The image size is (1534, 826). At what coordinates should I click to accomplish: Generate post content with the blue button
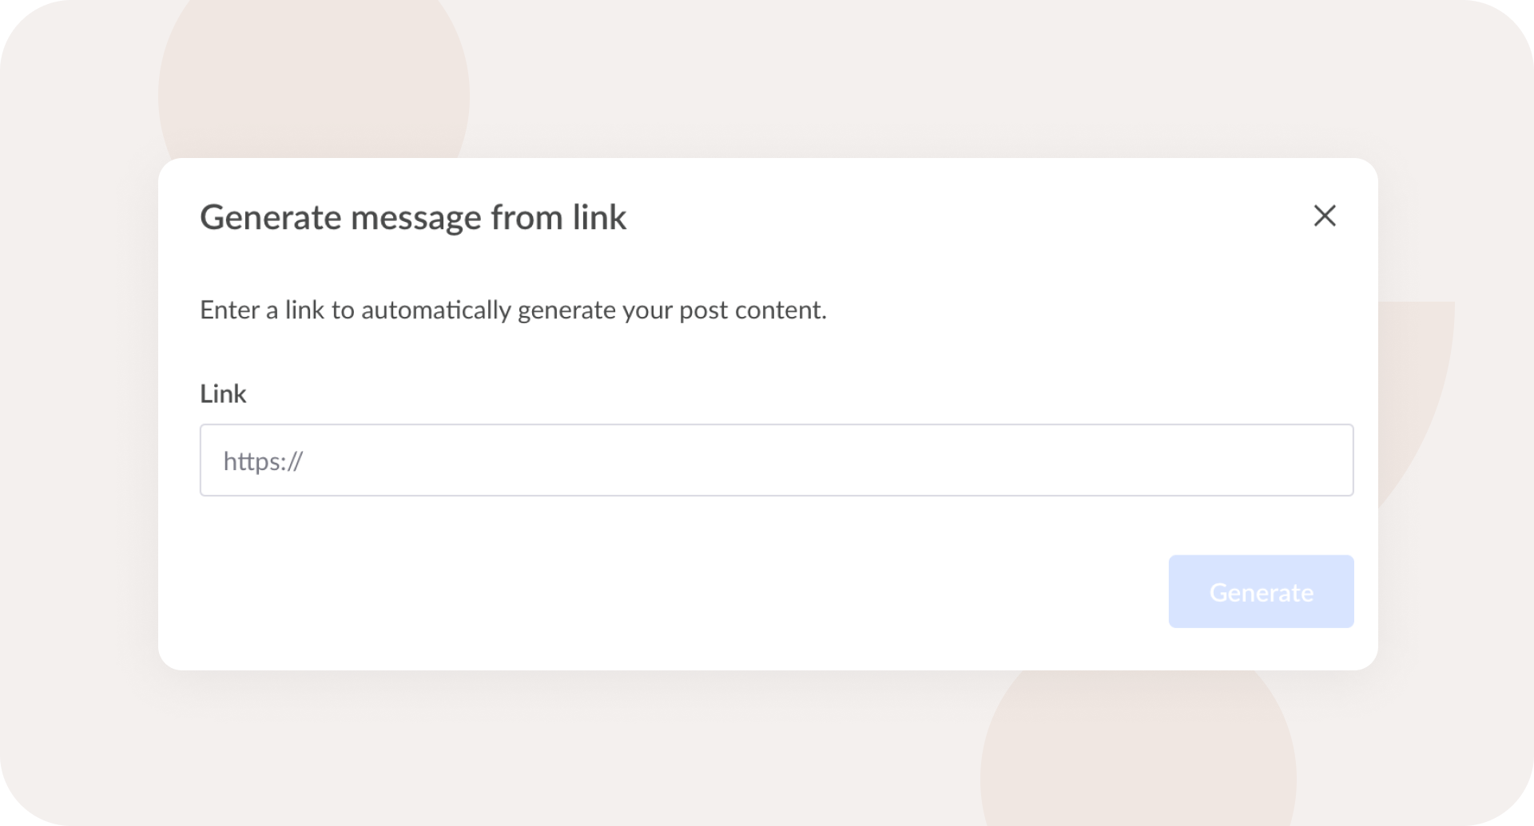click(1261, 591)
